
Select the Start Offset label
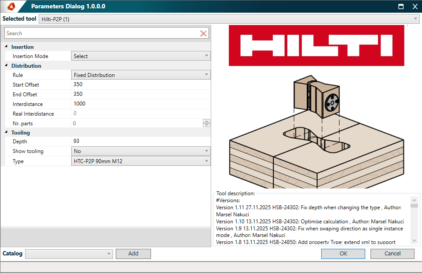(x=26, y=85)
